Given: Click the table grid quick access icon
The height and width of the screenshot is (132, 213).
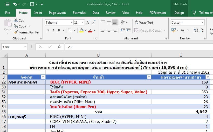Looking at the screenshot, I should coord(32,4).
